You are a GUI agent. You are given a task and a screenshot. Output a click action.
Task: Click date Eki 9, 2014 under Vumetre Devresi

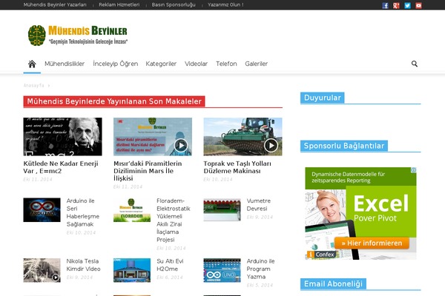coord(260,217)
